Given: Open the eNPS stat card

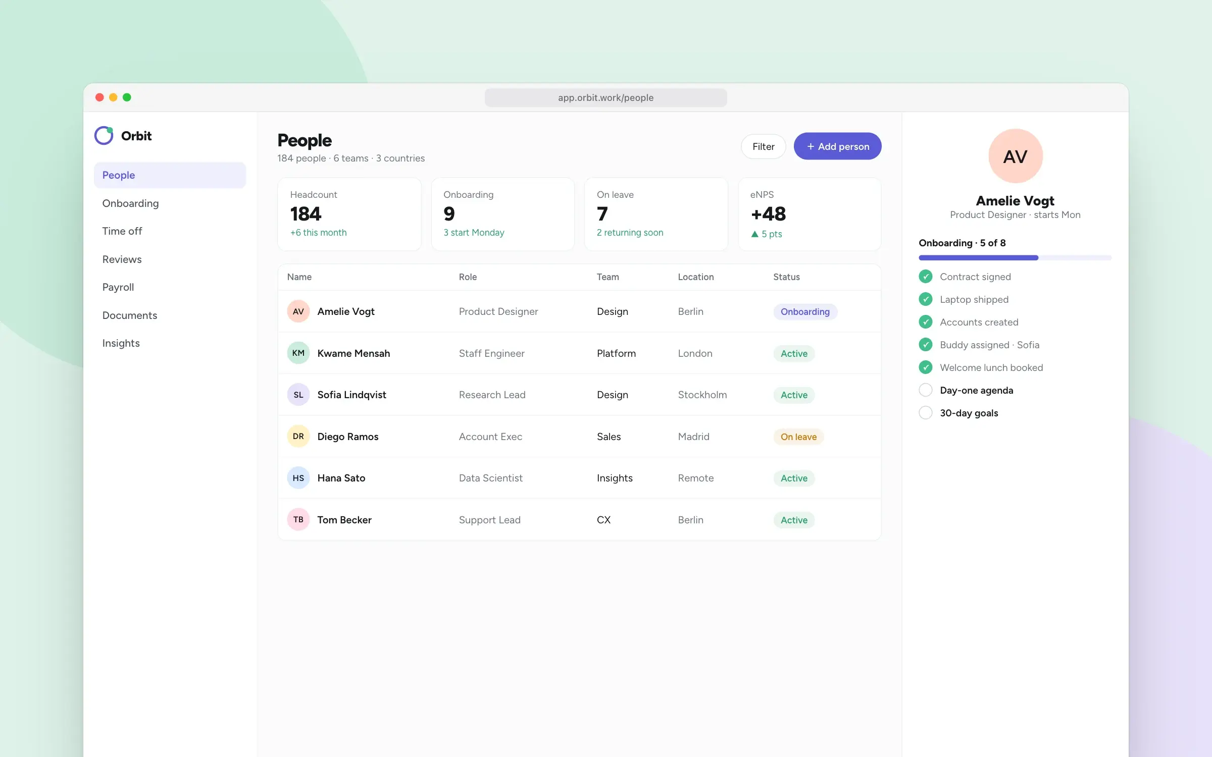Looking at the screenshot, I should tap(810, 214).
